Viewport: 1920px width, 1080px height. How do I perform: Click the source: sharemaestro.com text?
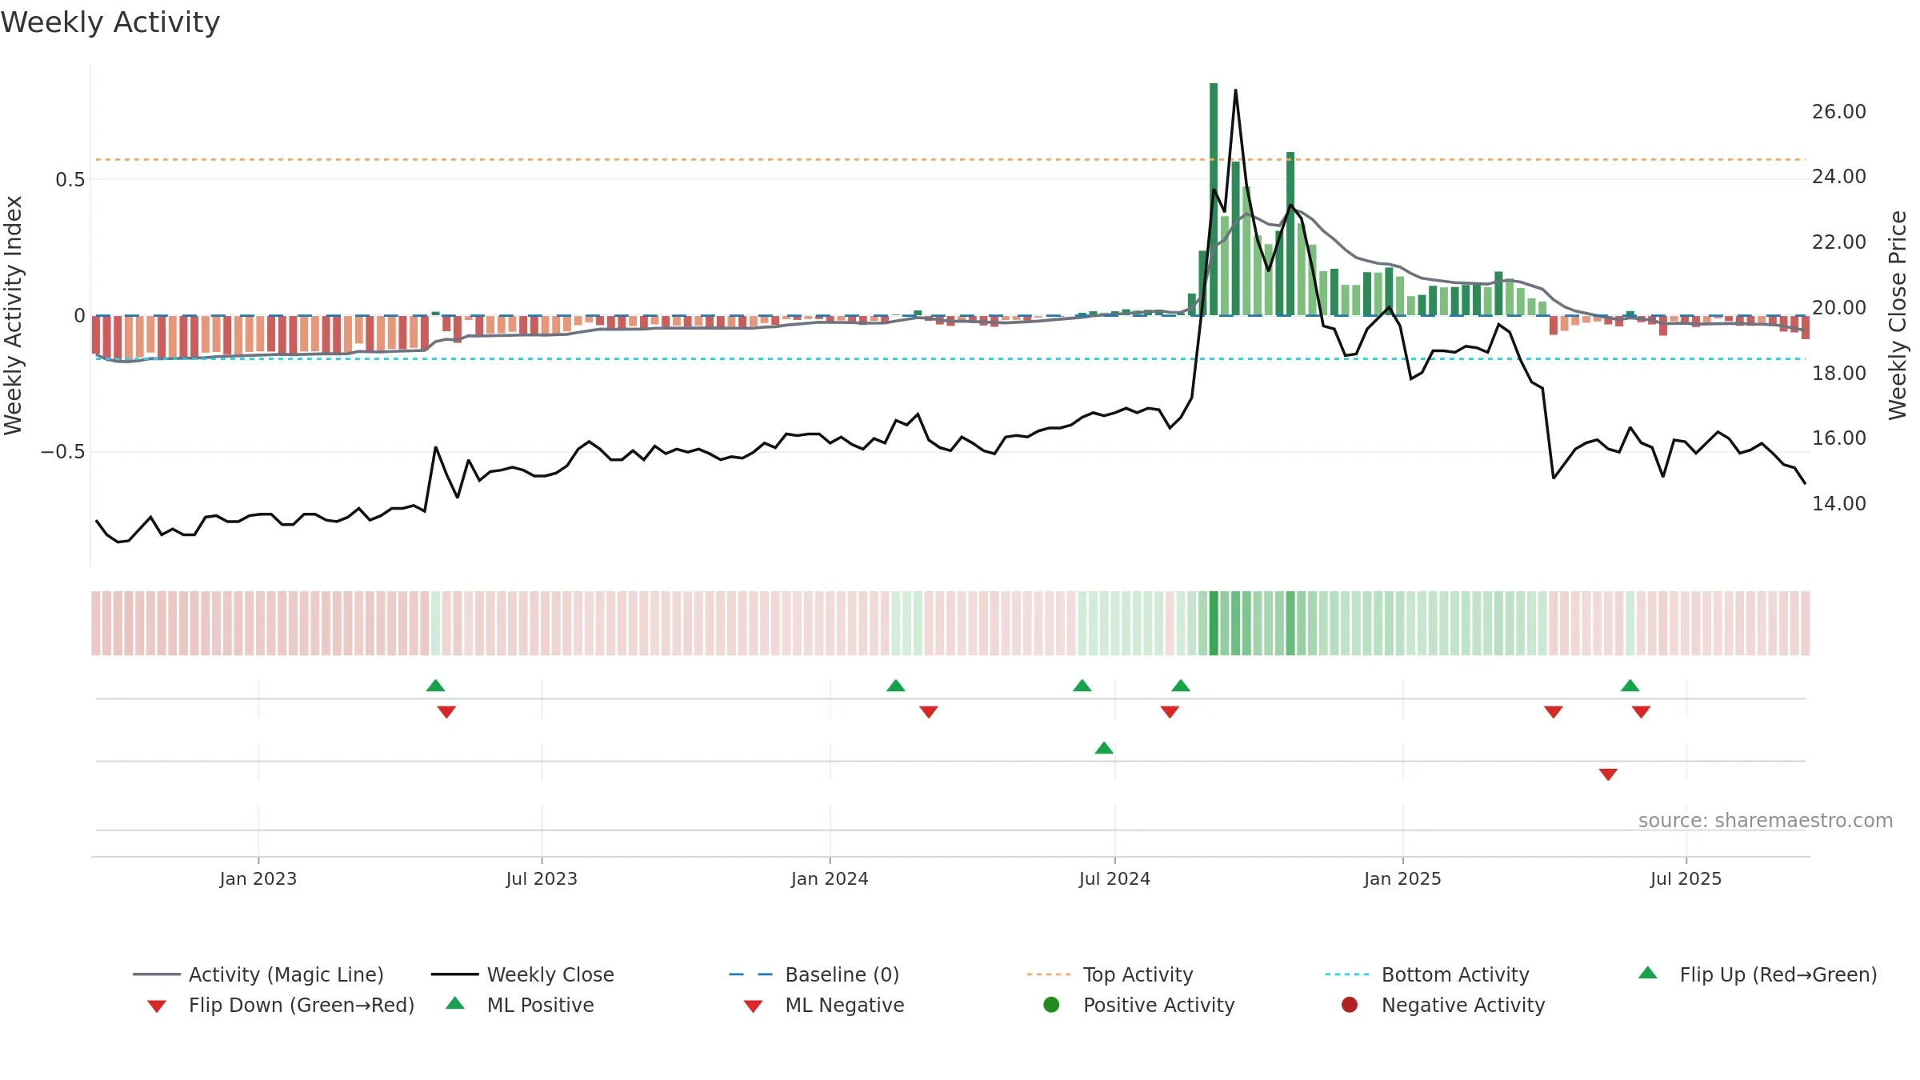click(x=1766, y=821)
